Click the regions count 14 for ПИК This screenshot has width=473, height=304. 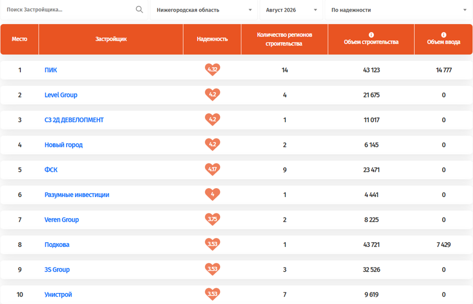coord(285,70)
